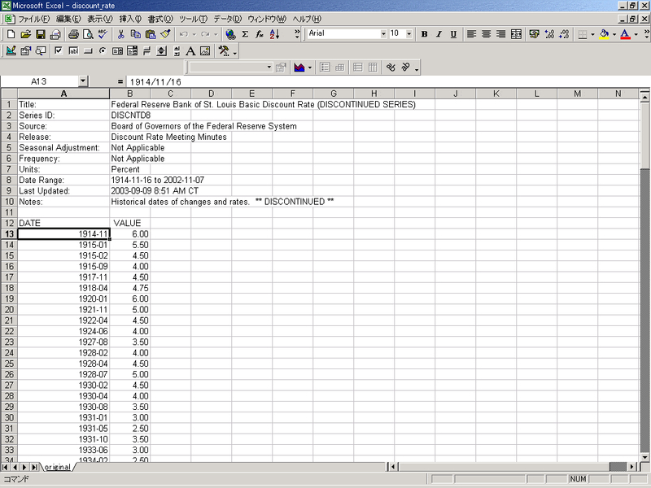This screenshot has width=651, height=488.
Task: Open the 表示(V) menu
Action: click(99, 19)
